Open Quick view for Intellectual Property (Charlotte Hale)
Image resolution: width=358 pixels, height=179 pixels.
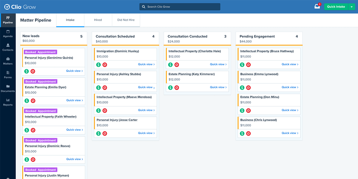click(x=218, y=64)
